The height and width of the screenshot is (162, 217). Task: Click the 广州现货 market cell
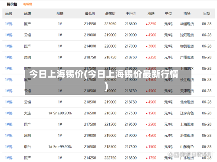tap(187, 57)
